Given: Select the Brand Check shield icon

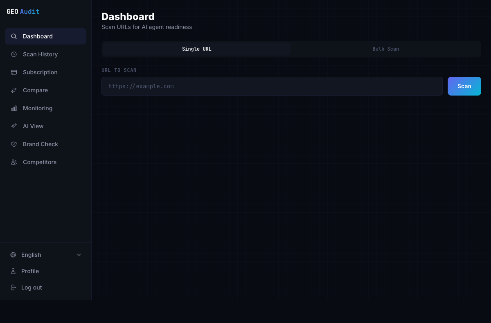Looking at the screenshot, I should 14,144.
